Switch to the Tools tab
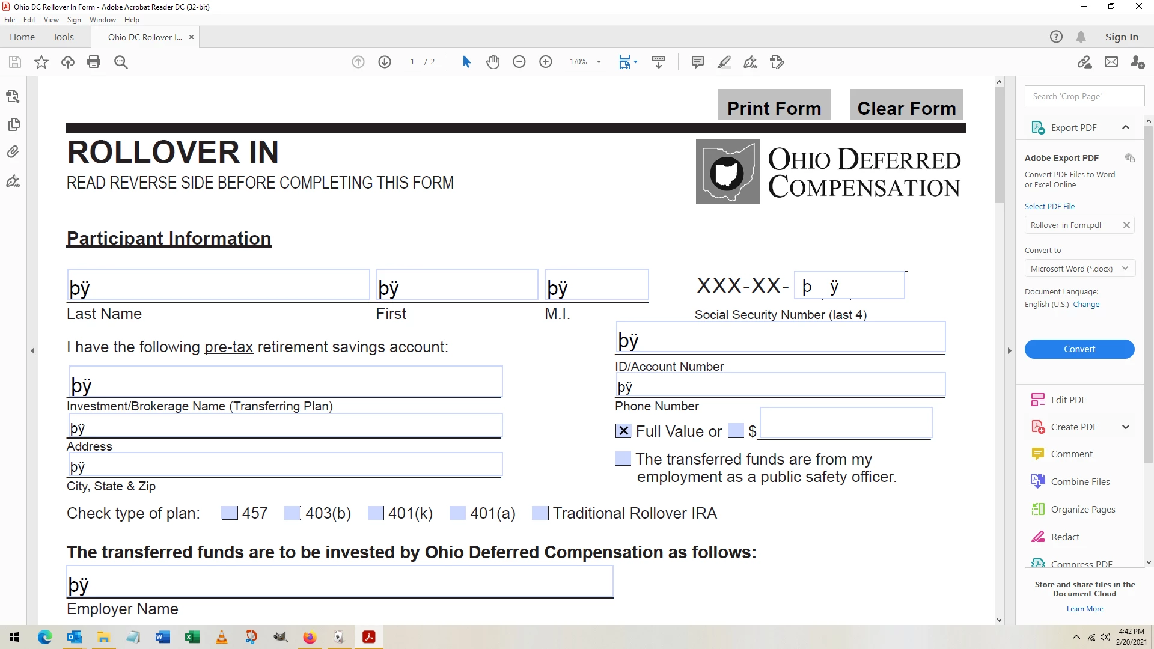1154x649 pixels. [63, 37]
